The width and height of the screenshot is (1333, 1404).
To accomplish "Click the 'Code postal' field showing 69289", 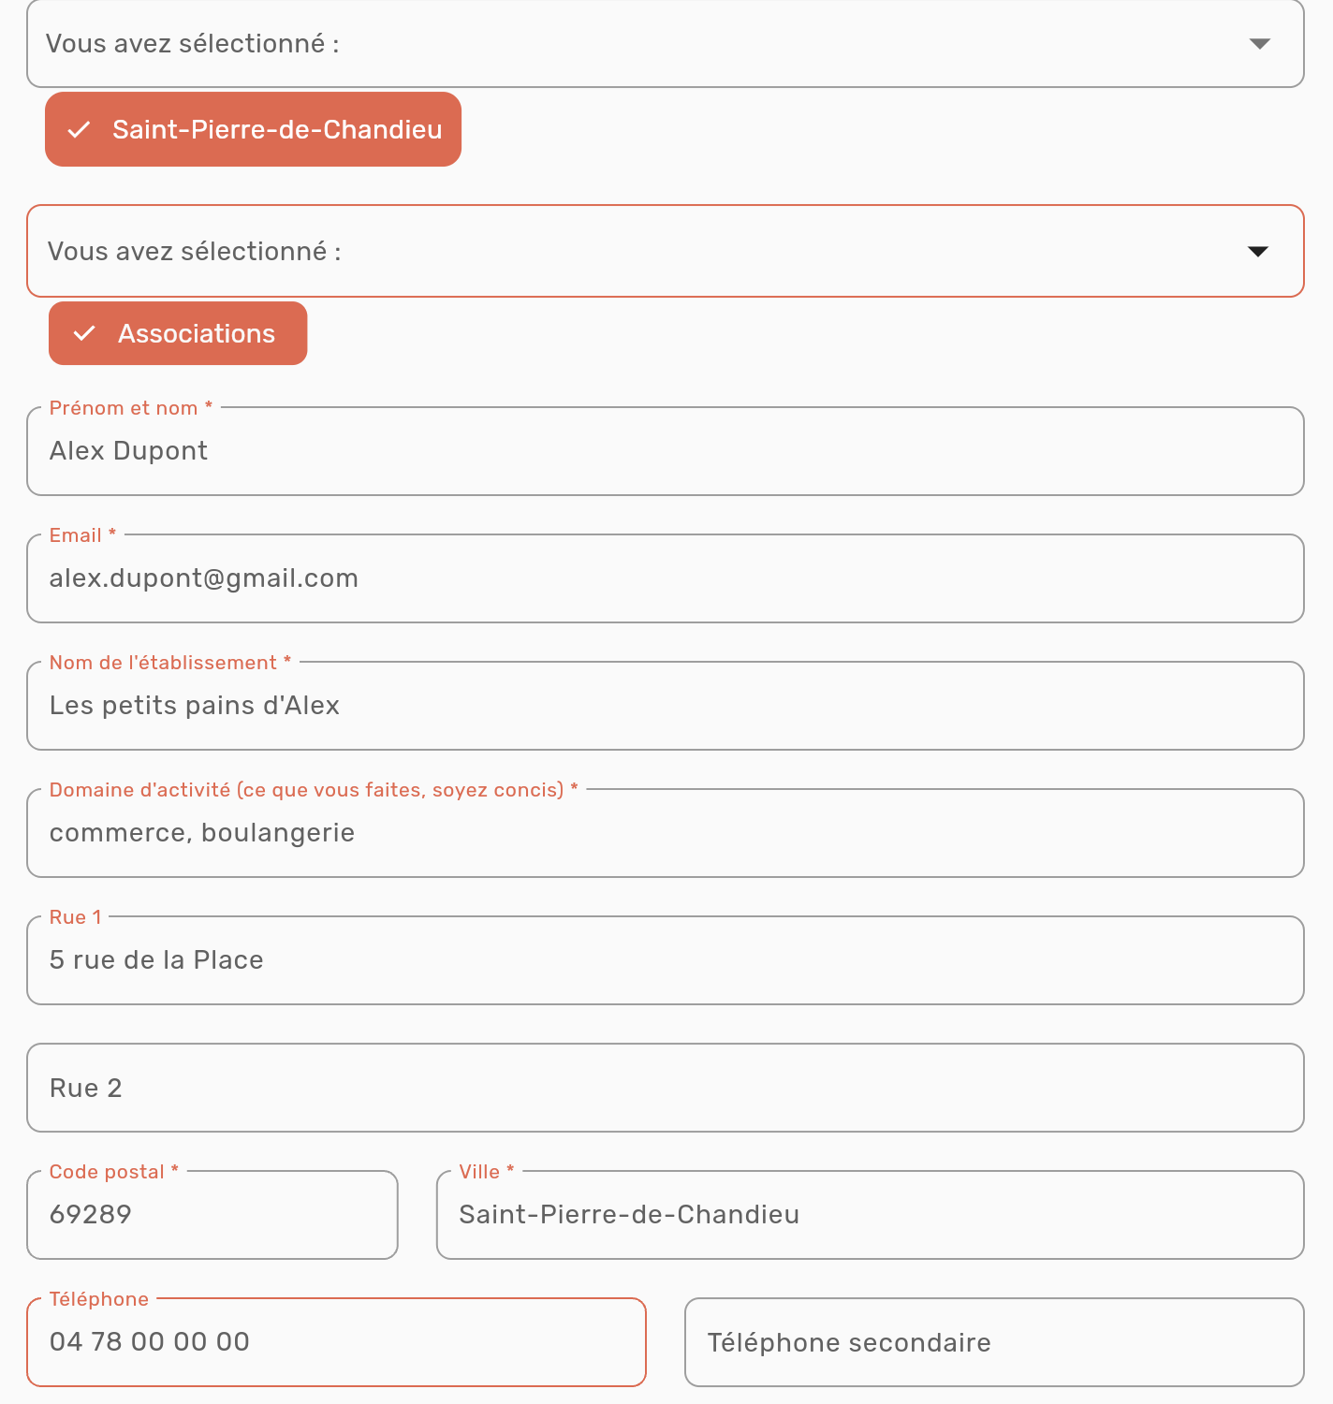I will pyautogui.click(x=212, y=1215).
